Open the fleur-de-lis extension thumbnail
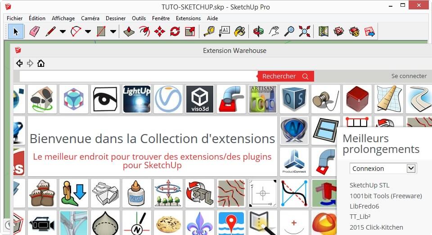This screenshot has width=432, height=235. pos(200,222)
